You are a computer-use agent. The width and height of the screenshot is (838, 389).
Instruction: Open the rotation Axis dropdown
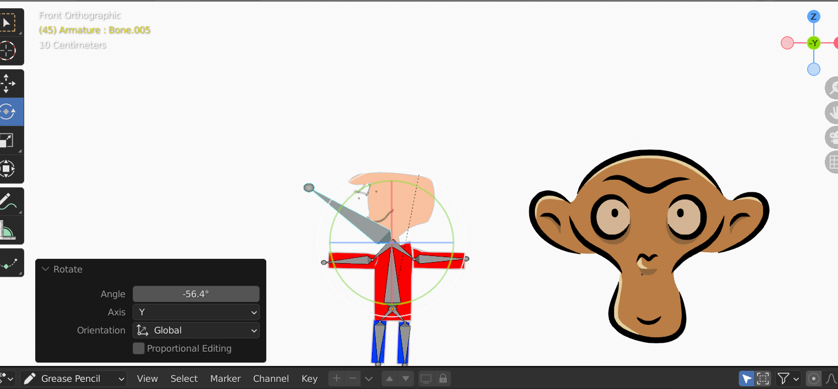coord(196,312)
